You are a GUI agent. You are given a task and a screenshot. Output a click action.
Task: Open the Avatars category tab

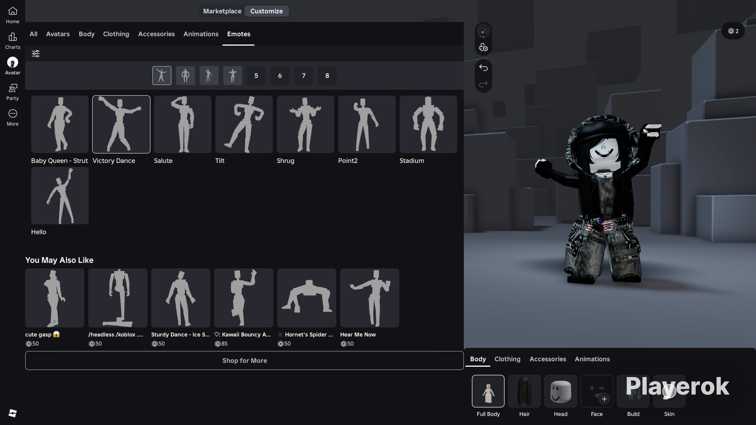coord(58,34)
